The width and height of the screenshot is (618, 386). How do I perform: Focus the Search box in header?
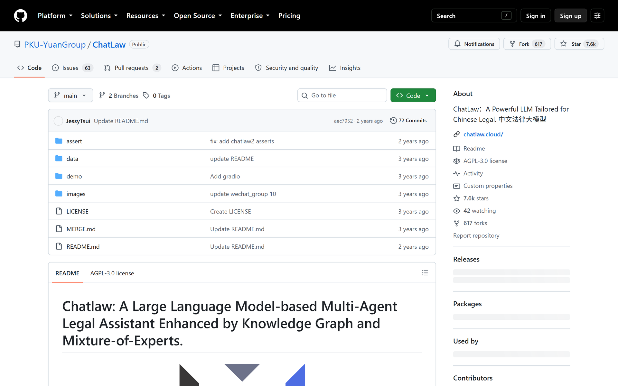(474, 15)
